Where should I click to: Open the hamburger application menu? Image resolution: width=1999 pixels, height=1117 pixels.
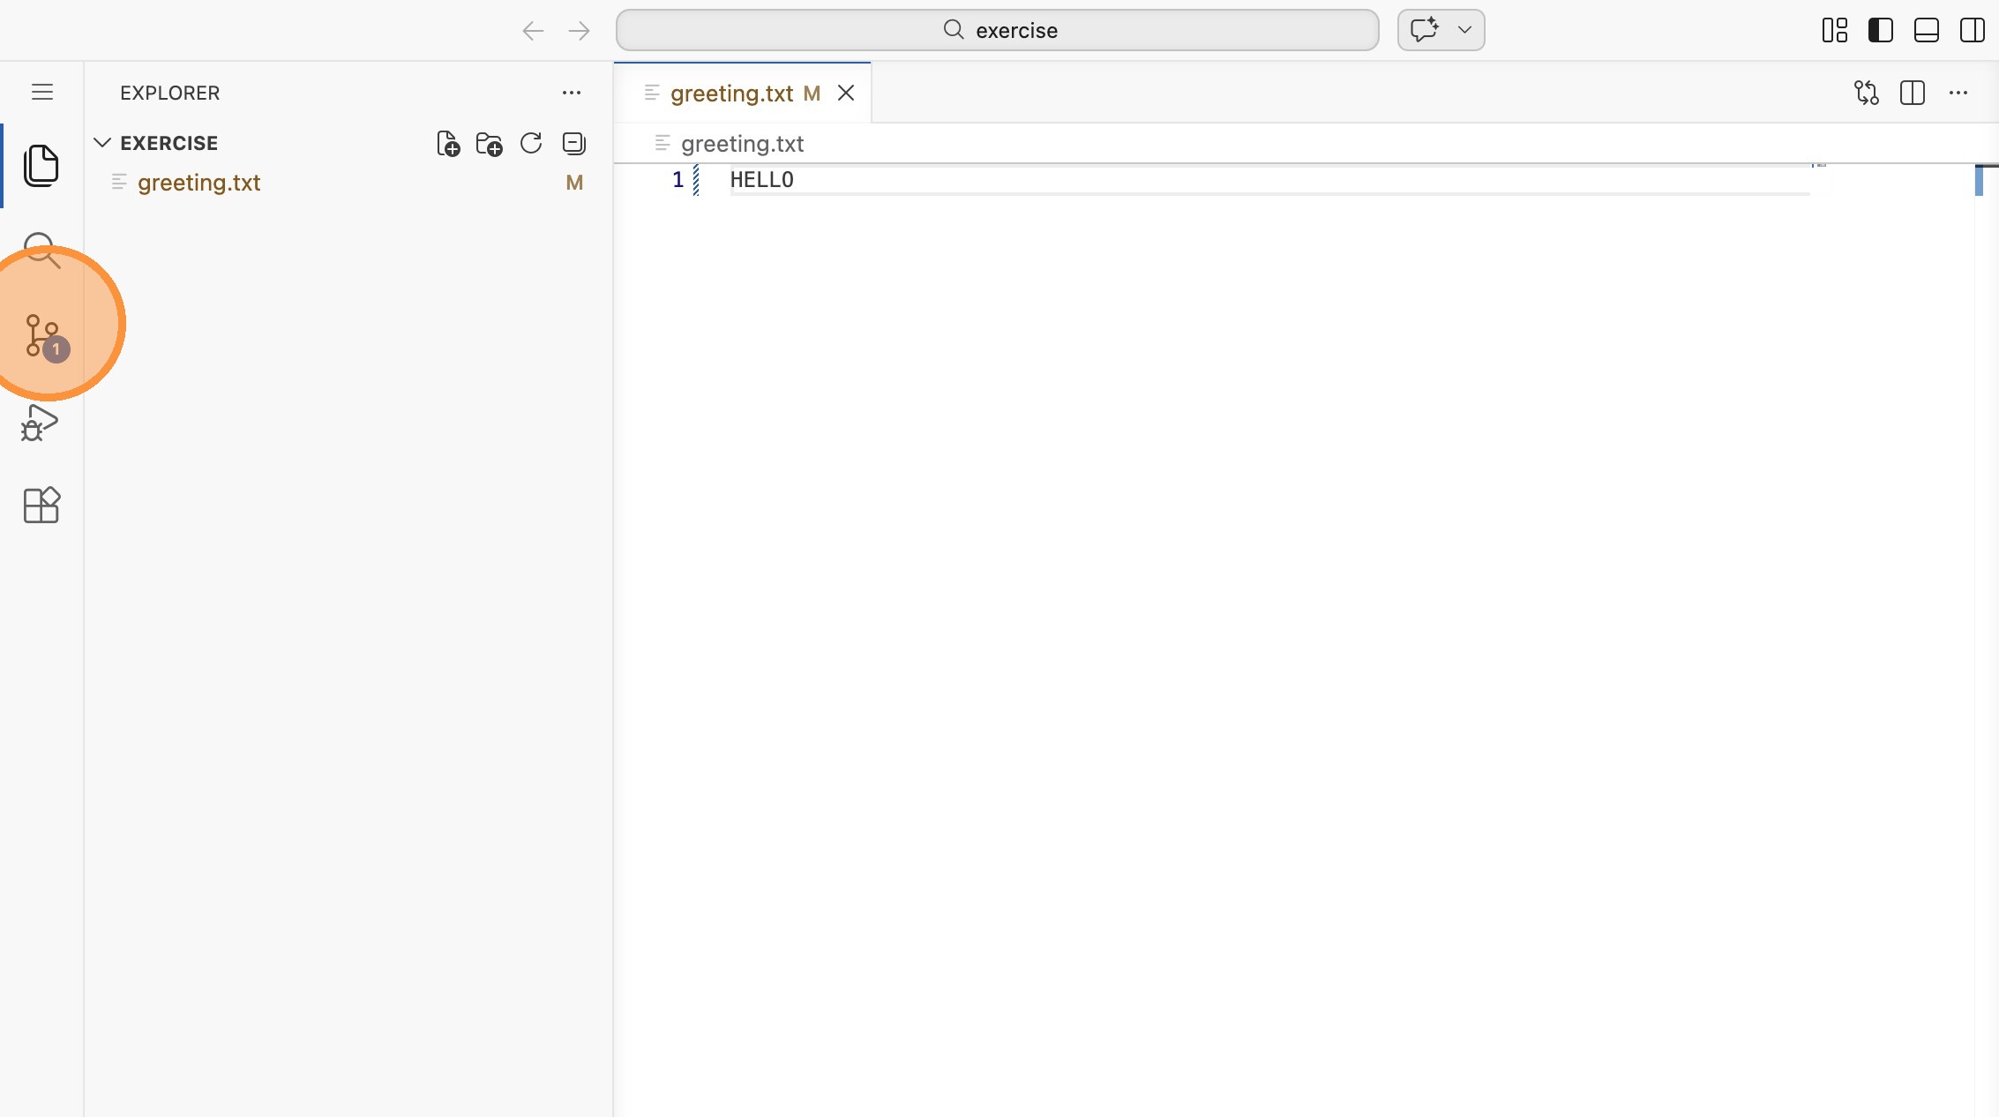(42, 92)
